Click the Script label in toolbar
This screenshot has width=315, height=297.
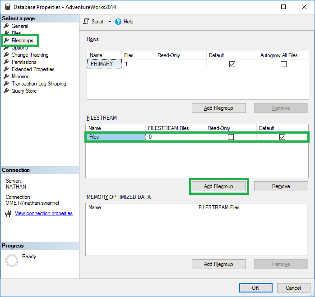[97, 22]
